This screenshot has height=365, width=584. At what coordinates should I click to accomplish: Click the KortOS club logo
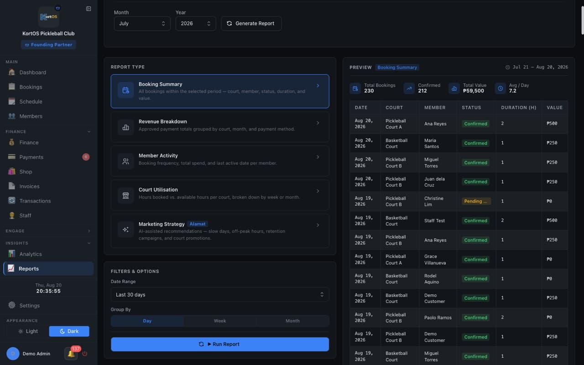tap(48, 17)
